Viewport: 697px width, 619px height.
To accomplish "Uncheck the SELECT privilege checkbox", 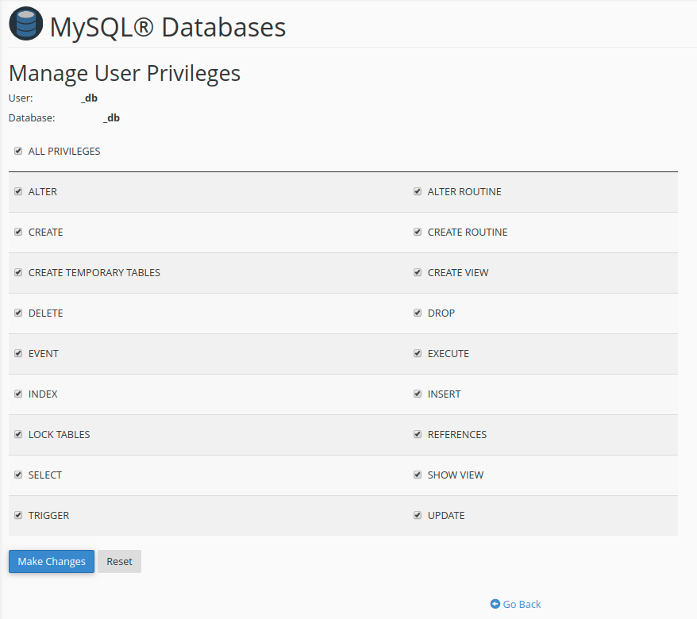I will coord(18,475).
